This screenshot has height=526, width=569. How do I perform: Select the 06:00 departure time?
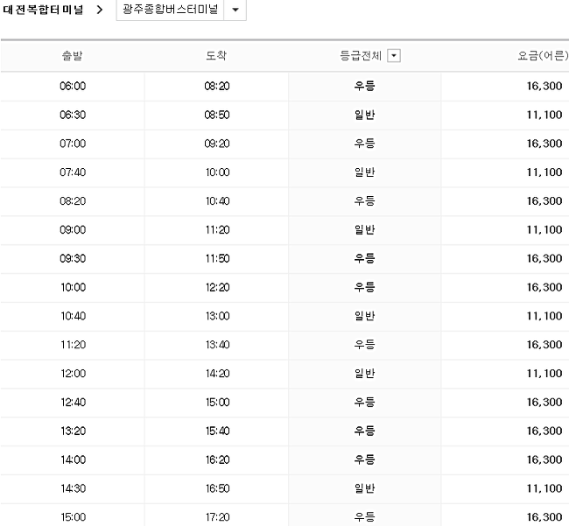click(x=73, y=86)
